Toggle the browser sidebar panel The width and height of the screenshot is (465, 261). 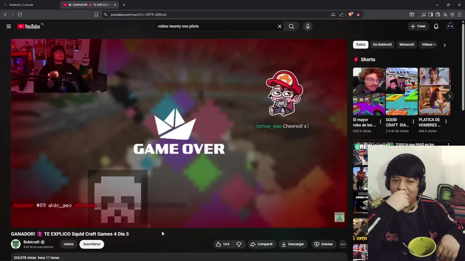[430, 14]
